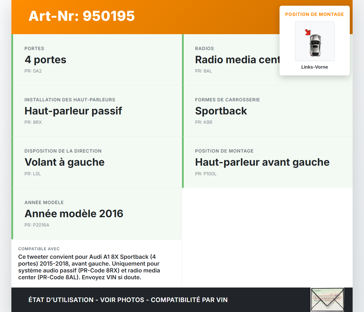Screen dimensions: 364x312
Task: Select the green accent bar beside 4 portes
Action: 12,59
